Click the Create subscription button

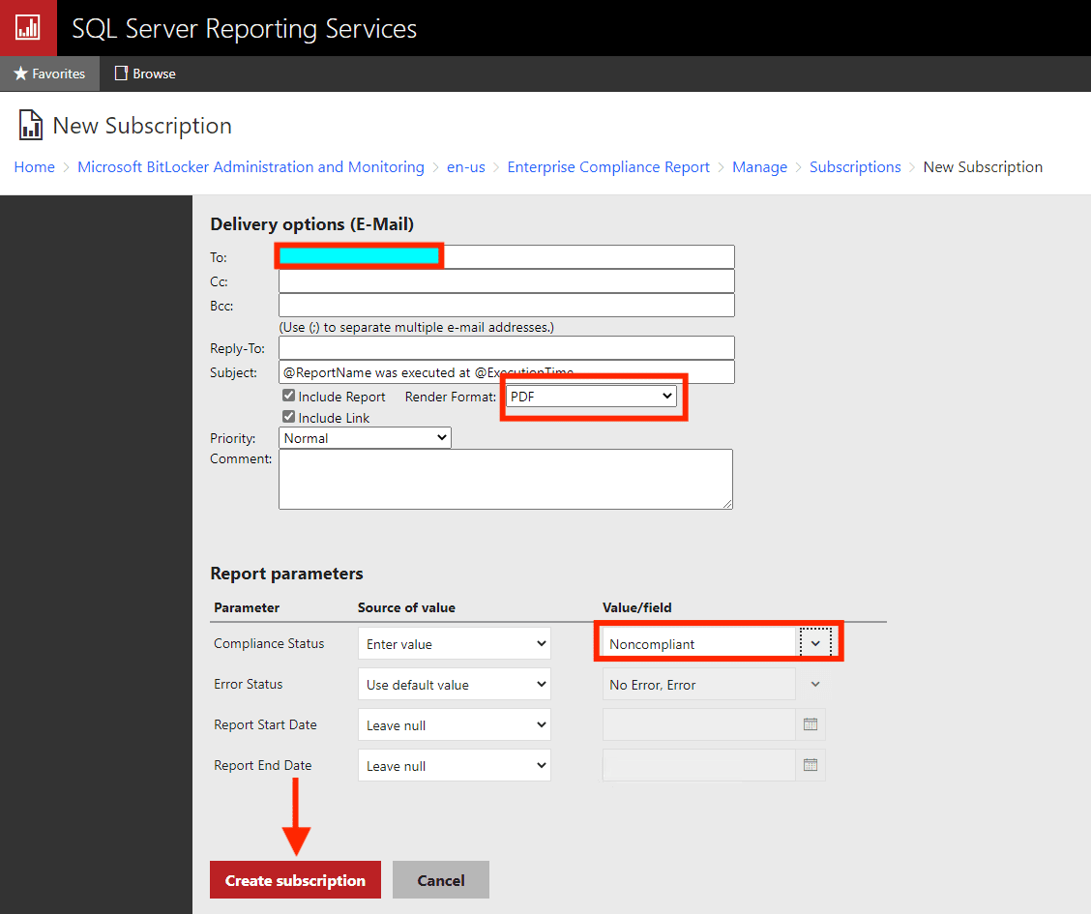coord(295,880)
